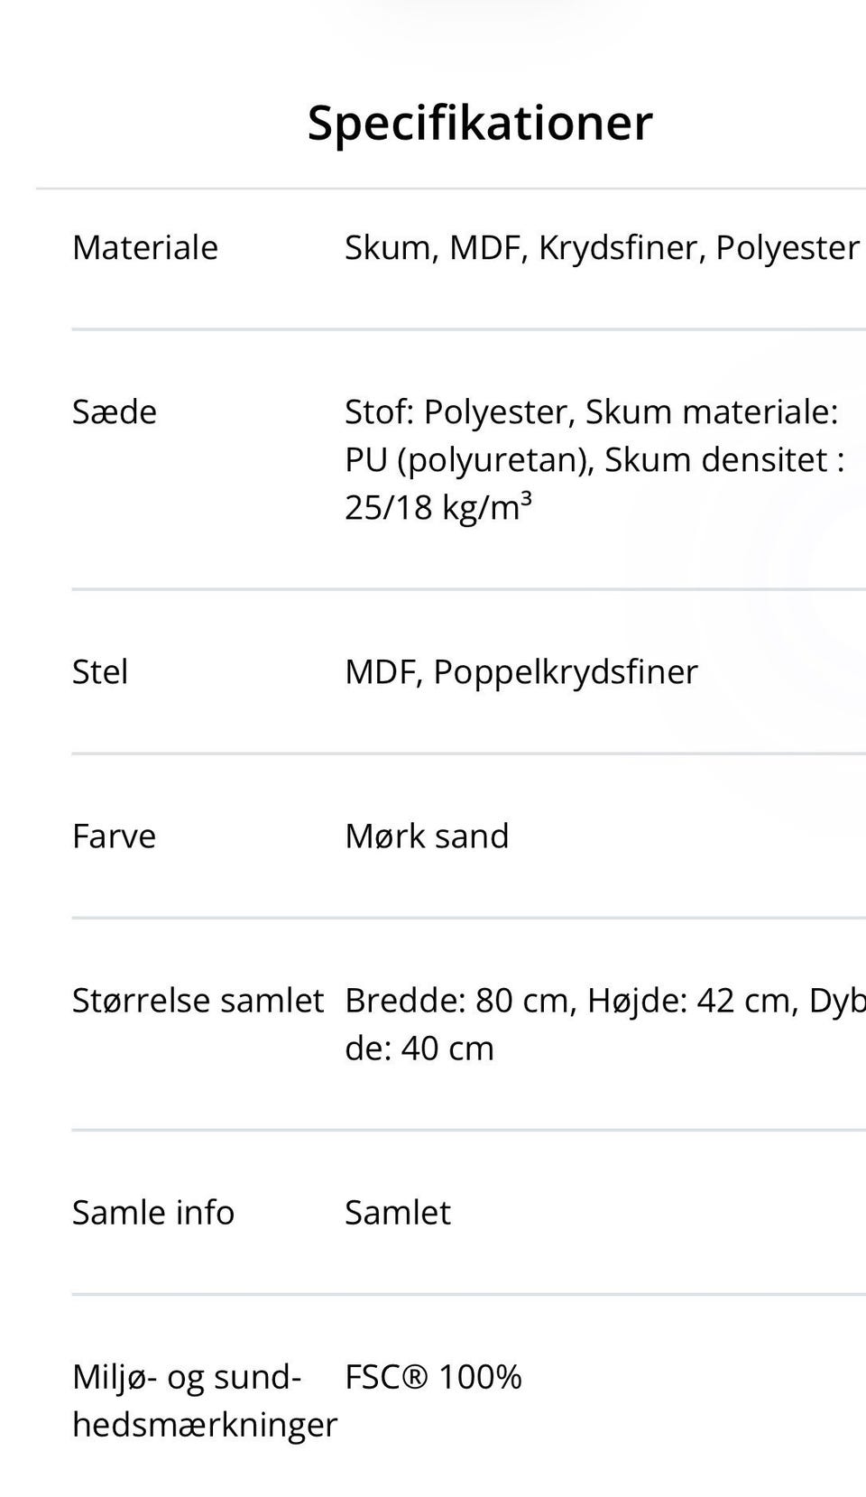Click the Materiale row label
The image size is (866, 1497).
[144, 248]
